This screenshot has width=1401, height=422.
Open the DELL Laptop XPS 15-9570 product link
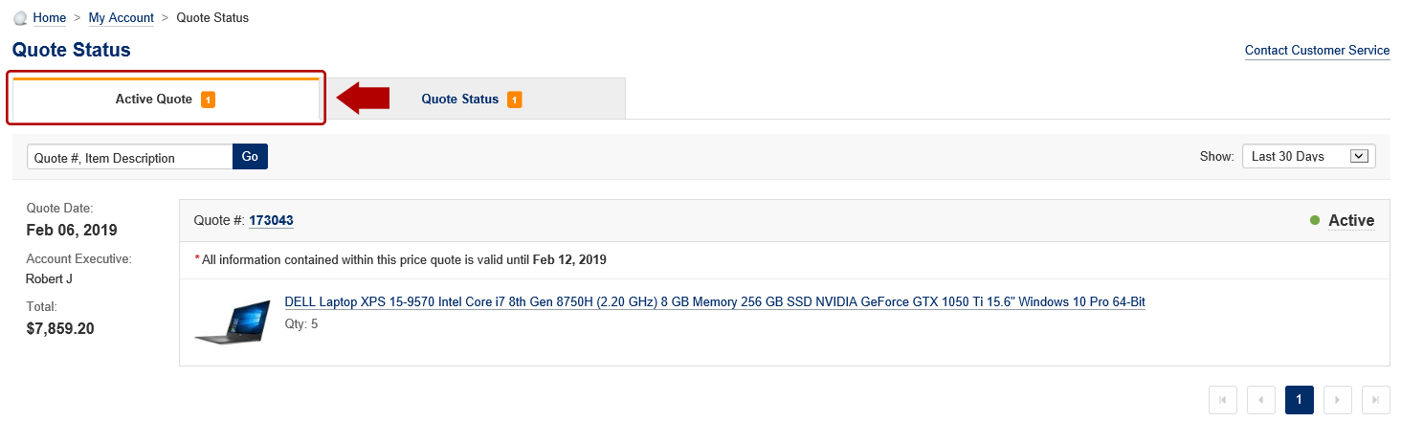pos(715,302)
